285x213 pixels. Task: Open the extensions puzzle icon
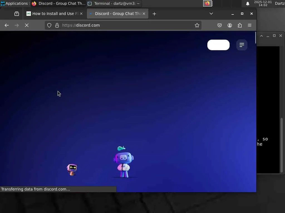coord(240,25)
